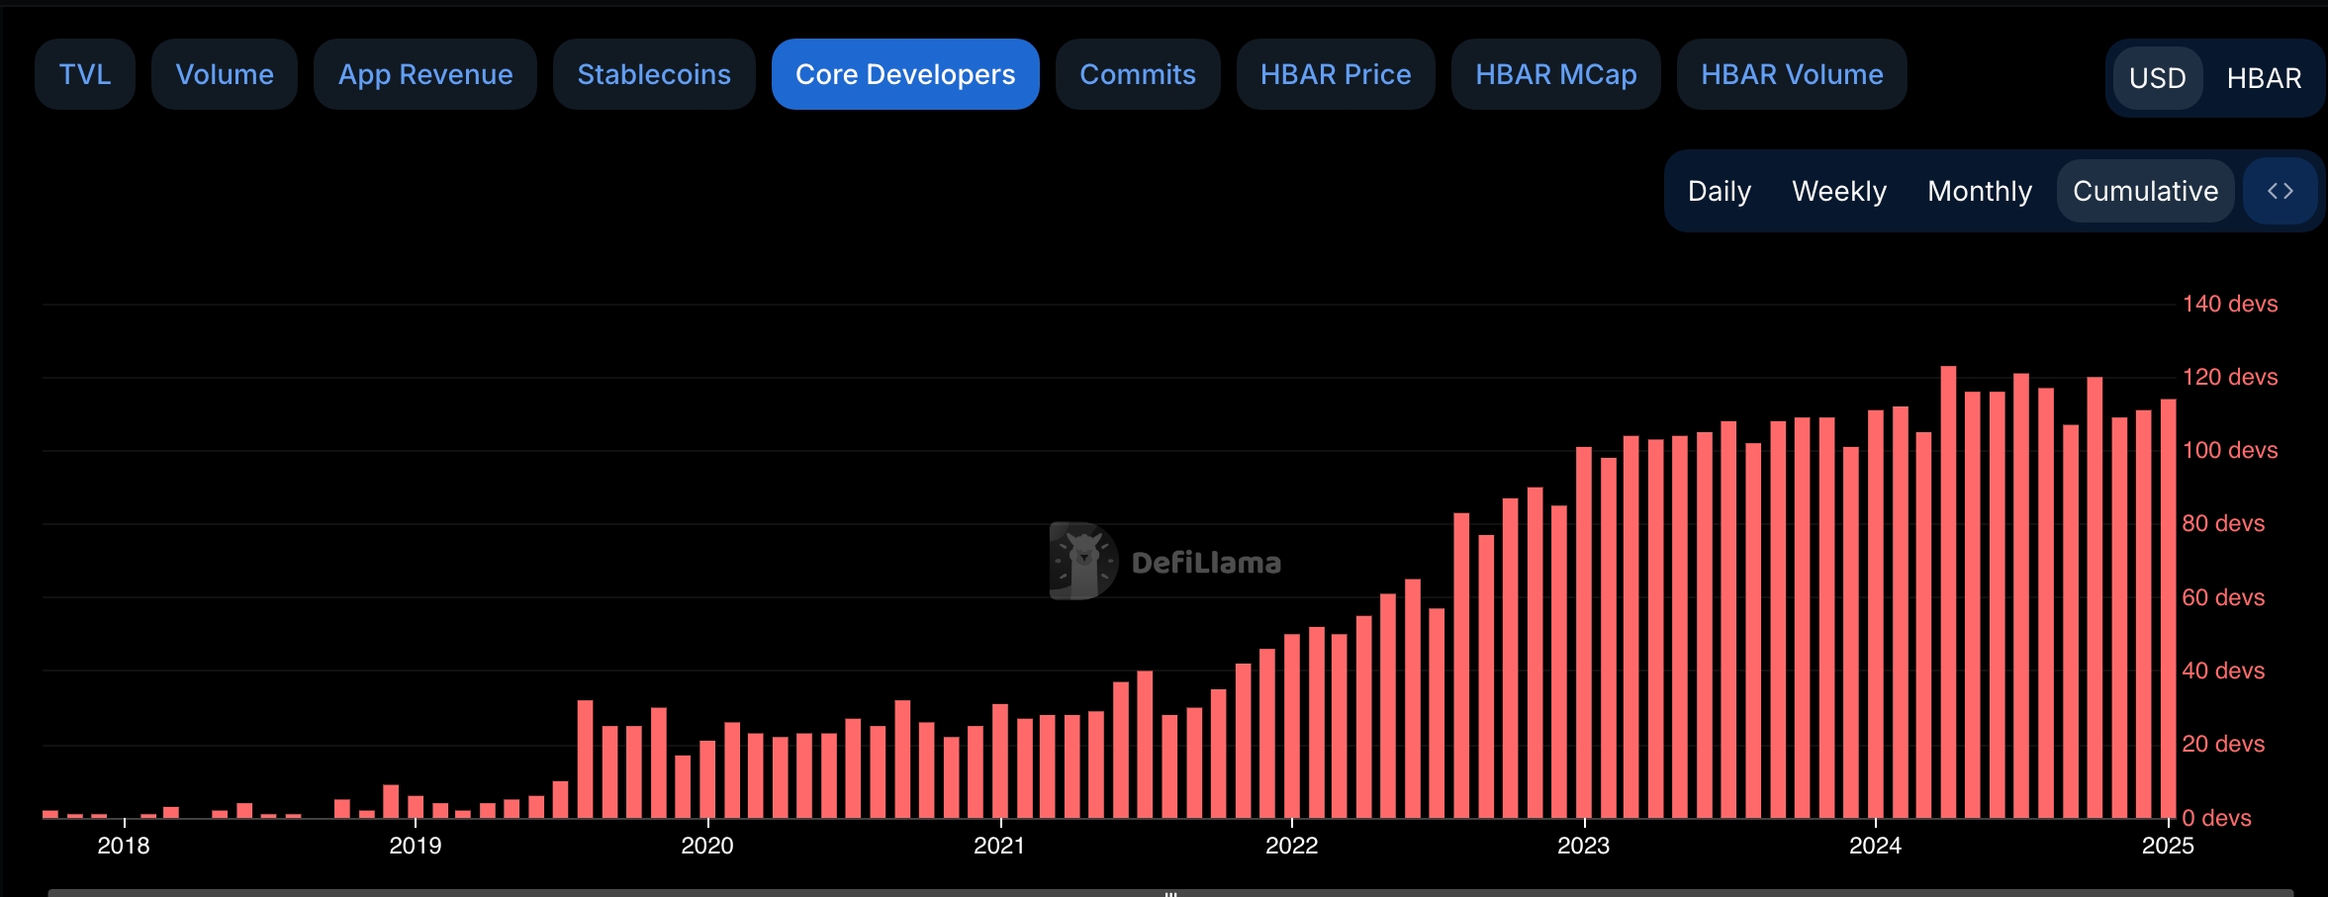
Task: Click the embed chart code icon
Action: point(2279,190)
